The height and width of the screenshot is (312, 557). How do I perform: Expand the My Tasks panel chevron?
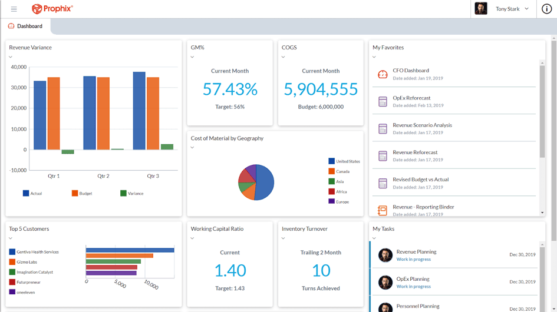pos(374,238)
